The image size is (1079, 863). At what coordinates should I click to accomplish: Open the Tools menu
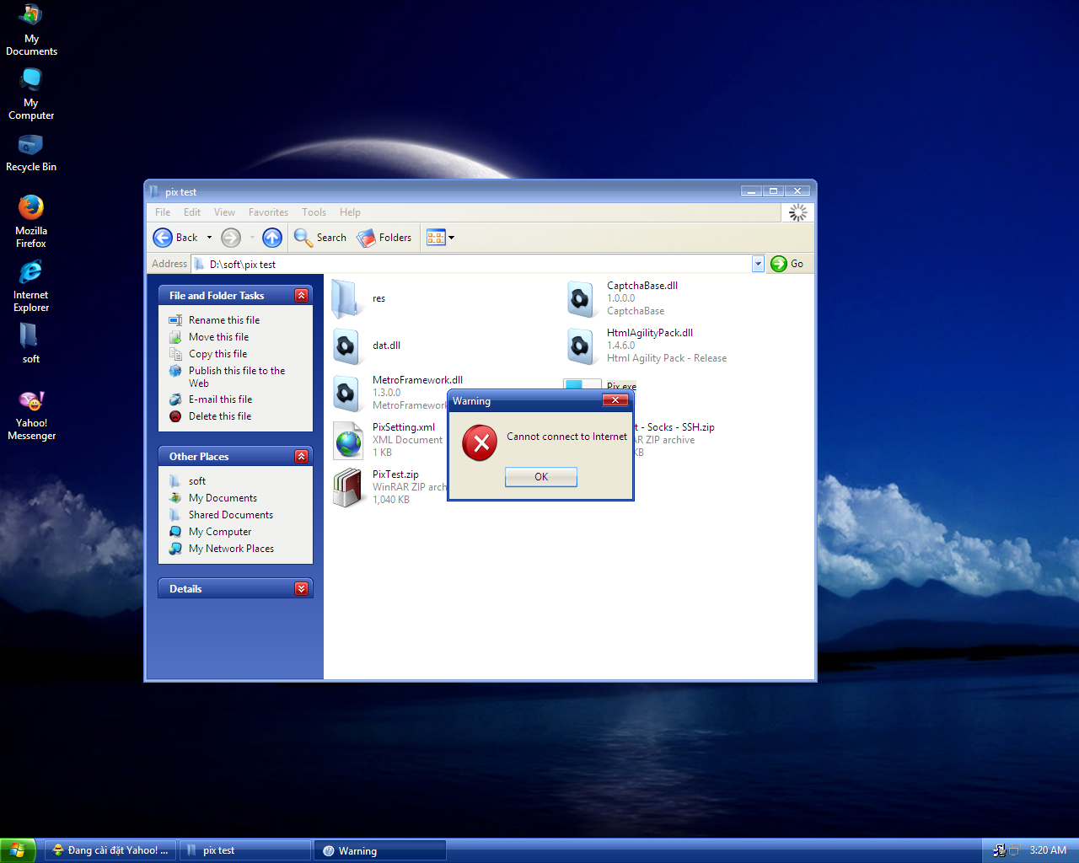point(314,212)
